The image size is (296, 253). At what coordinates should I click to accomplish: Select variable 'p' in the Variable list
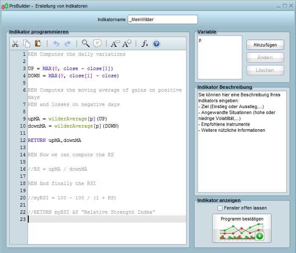tap(200, 41)
